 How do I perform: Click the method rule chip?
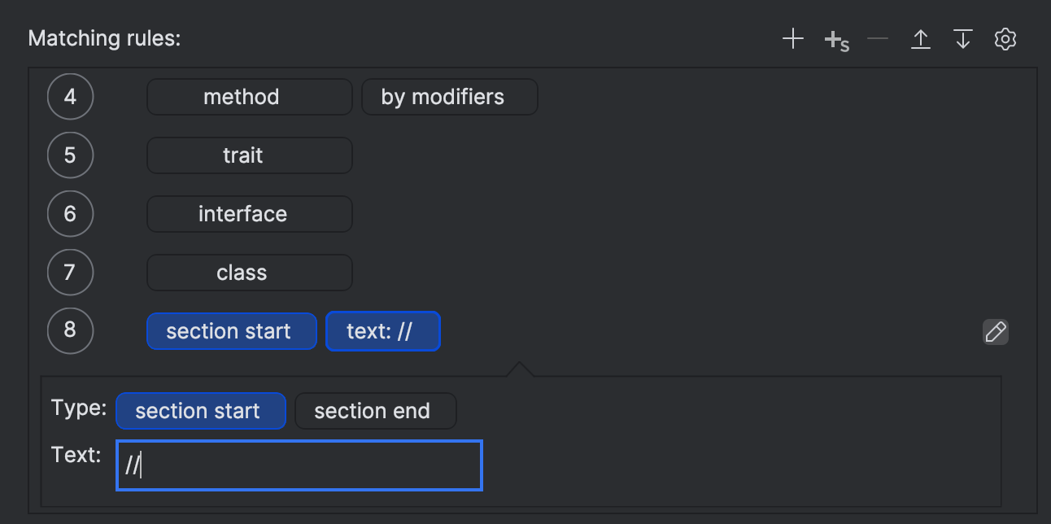coord(249,97)
